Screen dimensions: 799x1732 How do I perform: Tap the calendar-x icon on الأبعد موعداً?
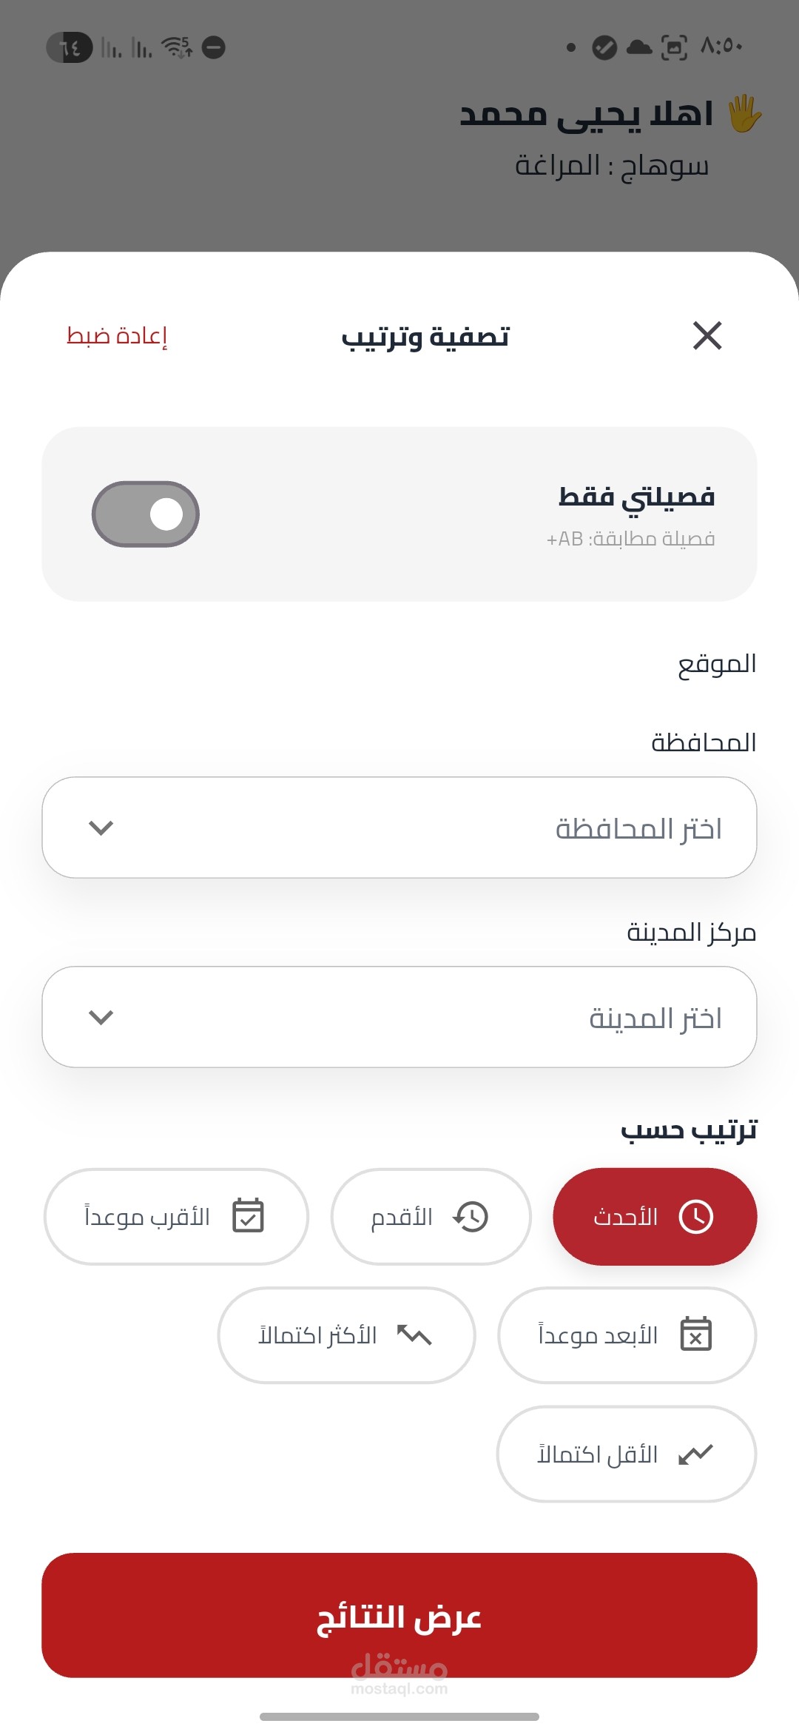[x=696, y=1334]
